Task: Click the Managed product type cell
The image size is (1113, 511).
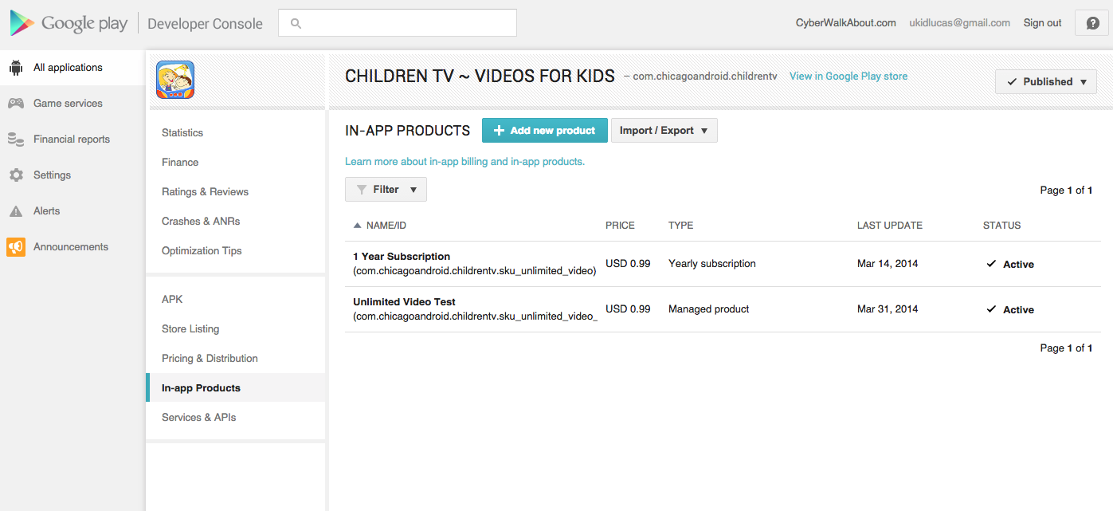Action: (709, 309)
